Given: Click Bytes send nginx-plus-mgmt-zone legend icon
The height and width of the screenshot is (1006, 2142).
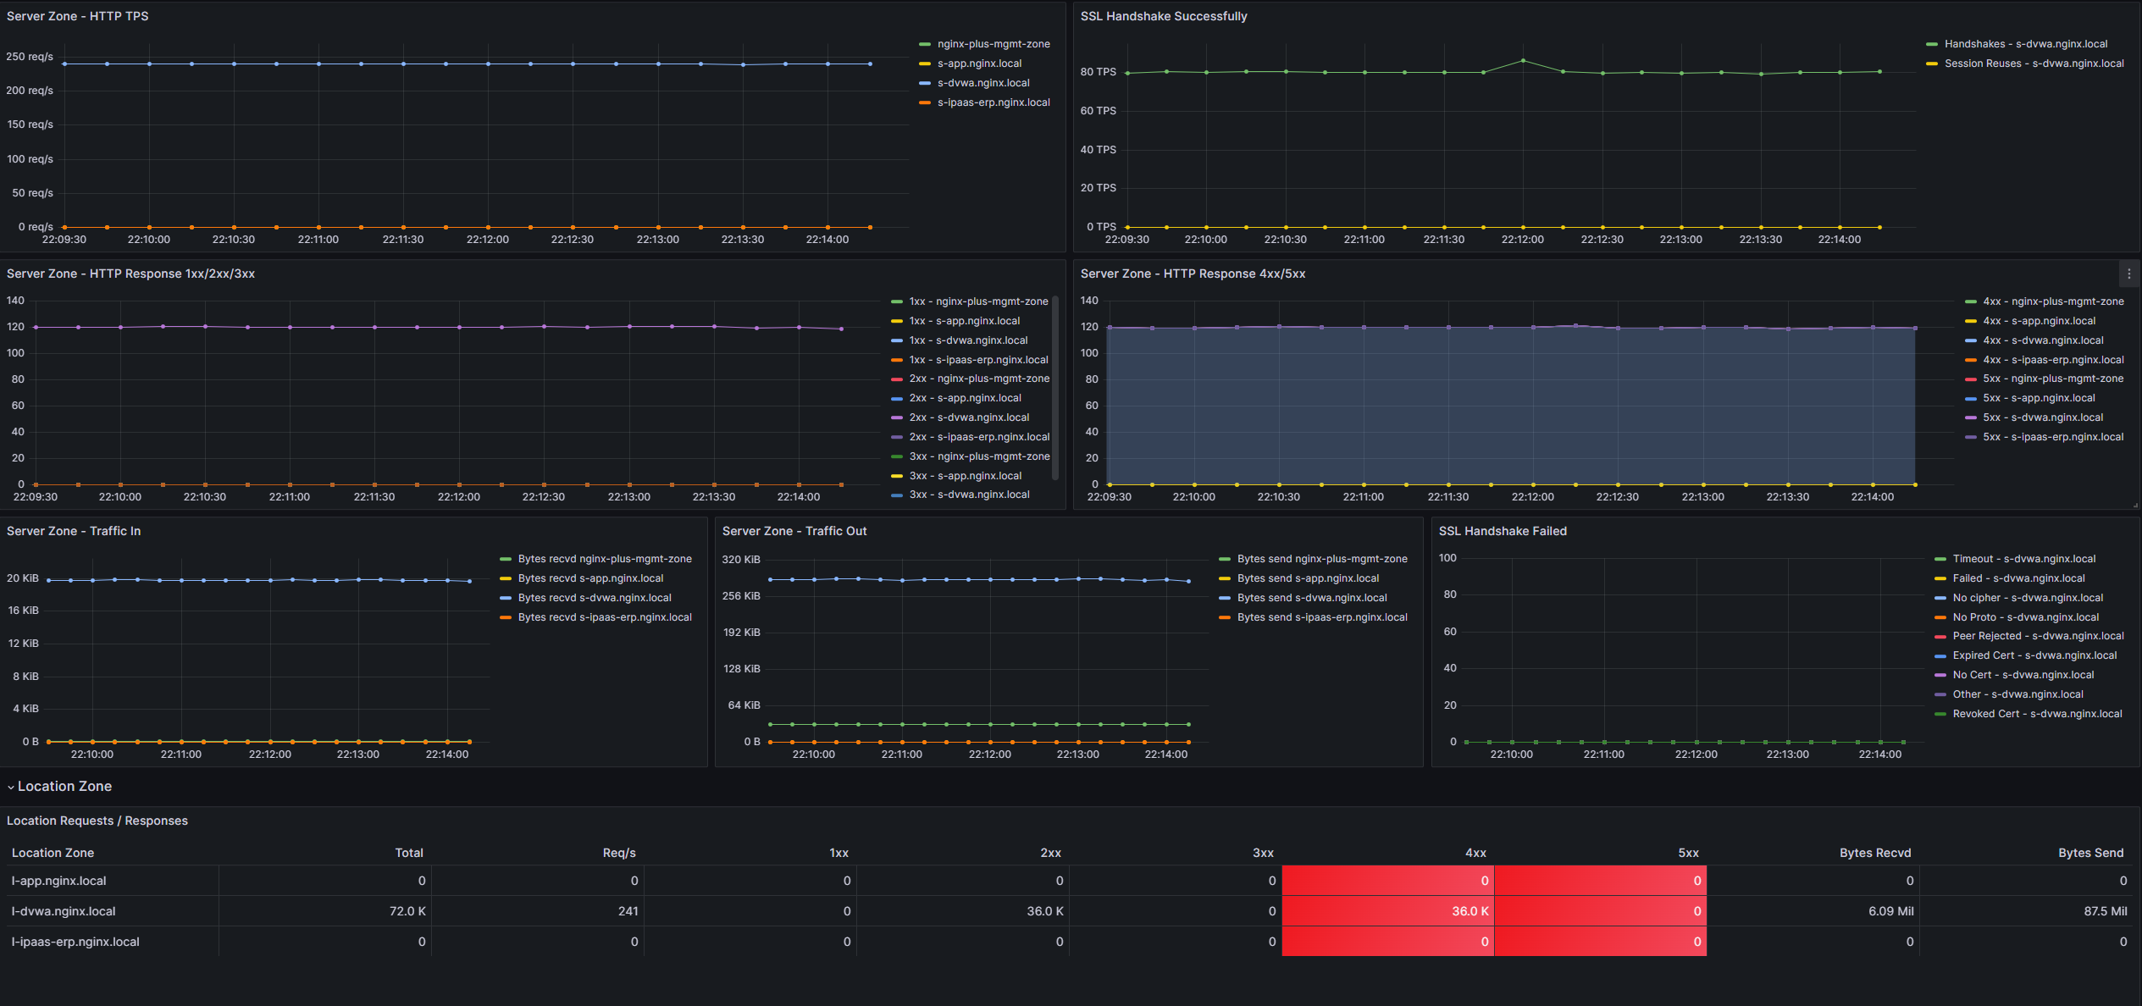Looking at the screenshot, I should 1224,559.
